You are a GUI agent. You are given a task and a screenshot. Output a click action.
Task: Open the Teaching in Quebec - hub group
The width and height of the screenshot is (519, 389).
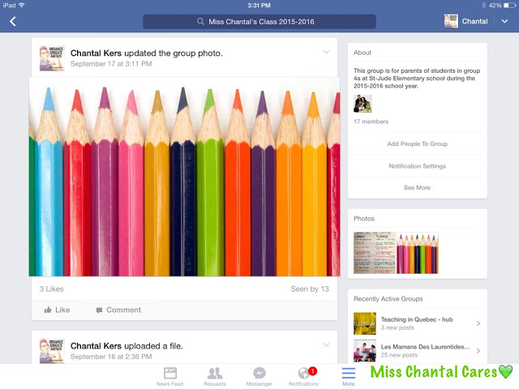(417, 323)
